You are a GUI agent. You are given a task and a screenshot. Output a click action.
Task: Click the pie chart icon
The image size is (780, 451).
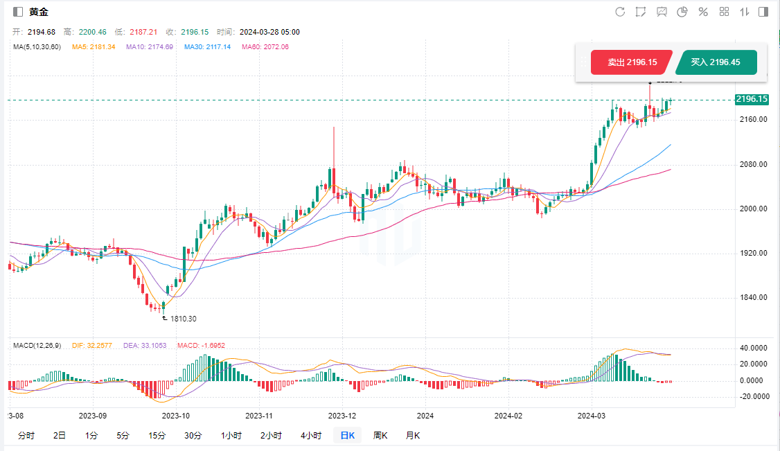pos(682,12)
